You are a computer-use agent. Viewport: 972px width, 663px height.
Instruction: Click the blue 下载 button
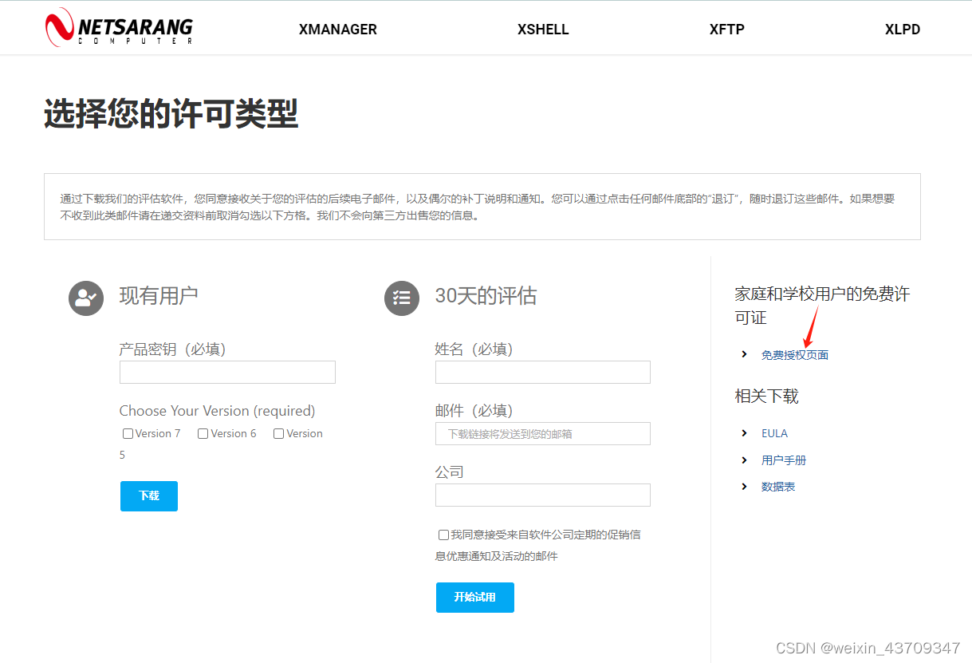click(x=149, y=496)
